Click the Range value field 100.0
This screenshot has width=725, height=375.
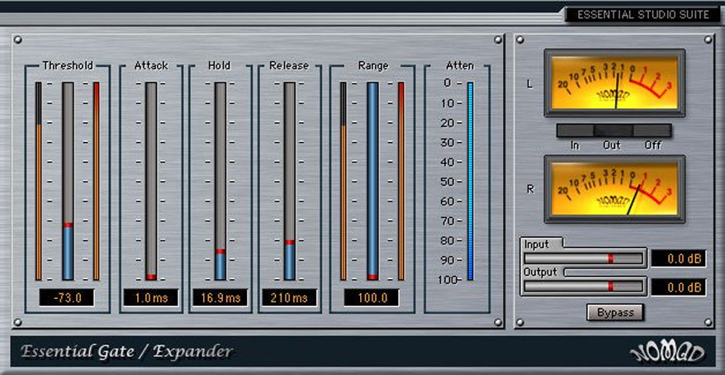click(372, 297)
